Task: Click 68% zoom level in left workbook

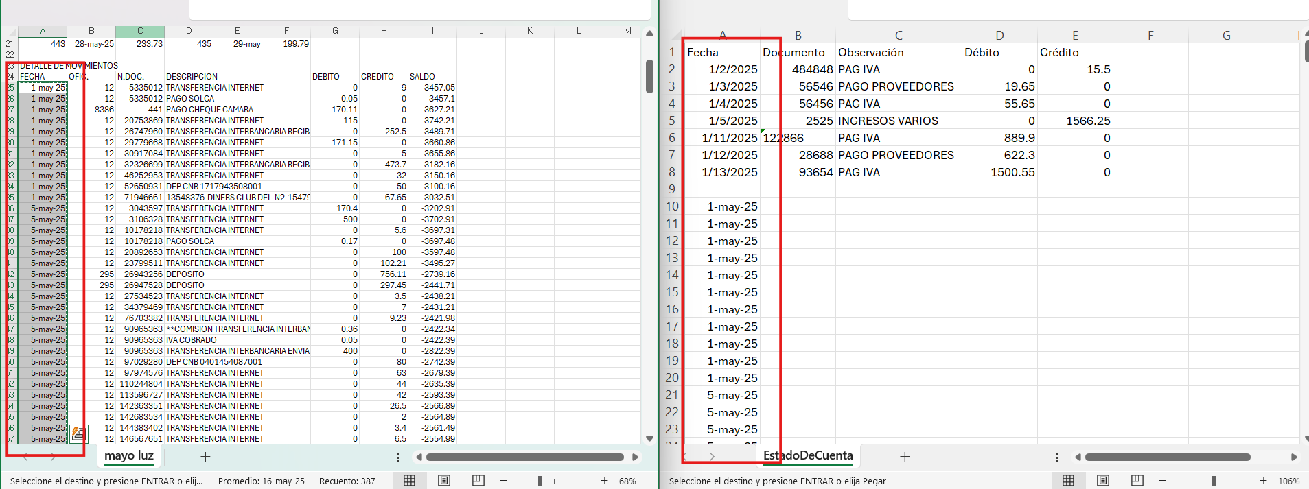Action: tap(627, 481)
